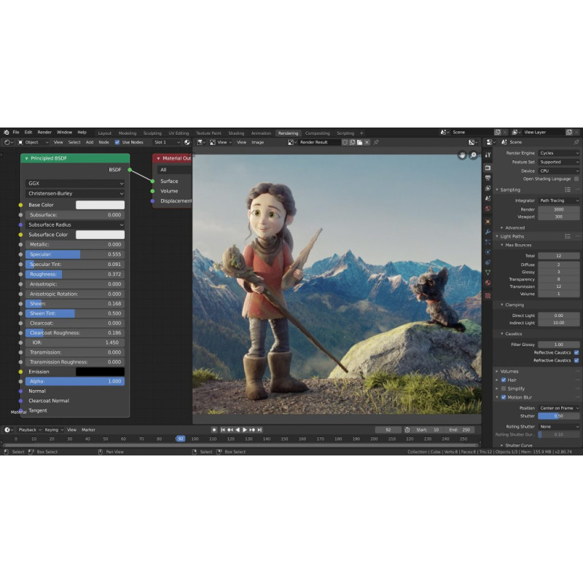This screenshot has width=583, height=583.
Task: Click Sampling presets list icon
Action: pyautogui.click(x=567, y=189)
